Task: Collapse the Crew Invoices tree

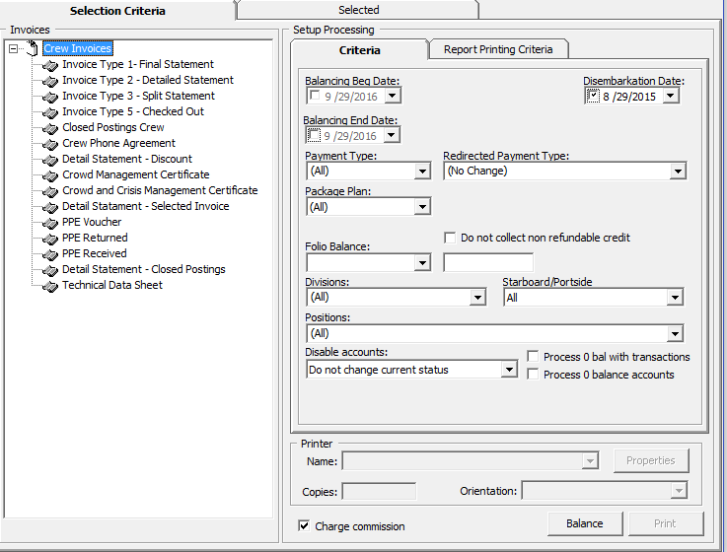Action: click(x=14, y=48)
